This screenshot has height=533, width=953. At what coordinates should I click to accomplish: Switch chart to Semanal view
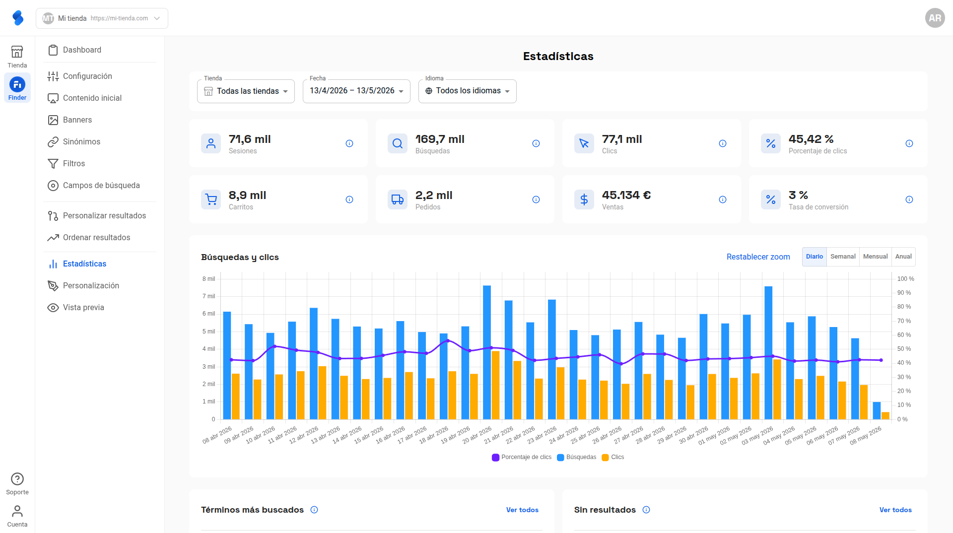pyautogui.click(x=843, y=257)
